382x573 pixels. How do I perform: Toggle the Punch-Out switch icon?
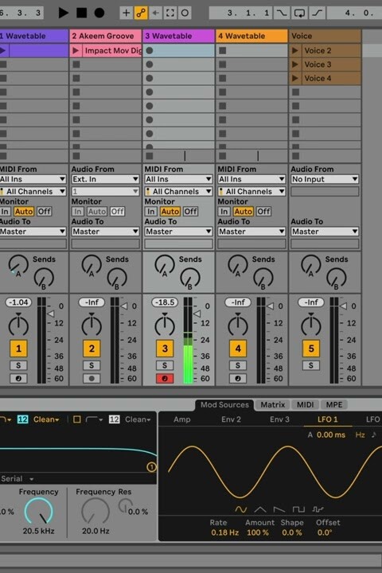(318, 14)
